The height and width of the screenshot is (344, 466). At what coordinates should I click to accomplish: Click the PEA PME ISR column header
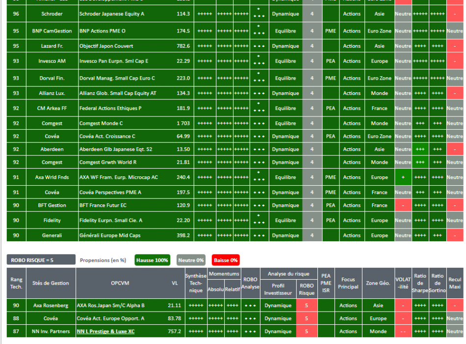pos(326,283)
